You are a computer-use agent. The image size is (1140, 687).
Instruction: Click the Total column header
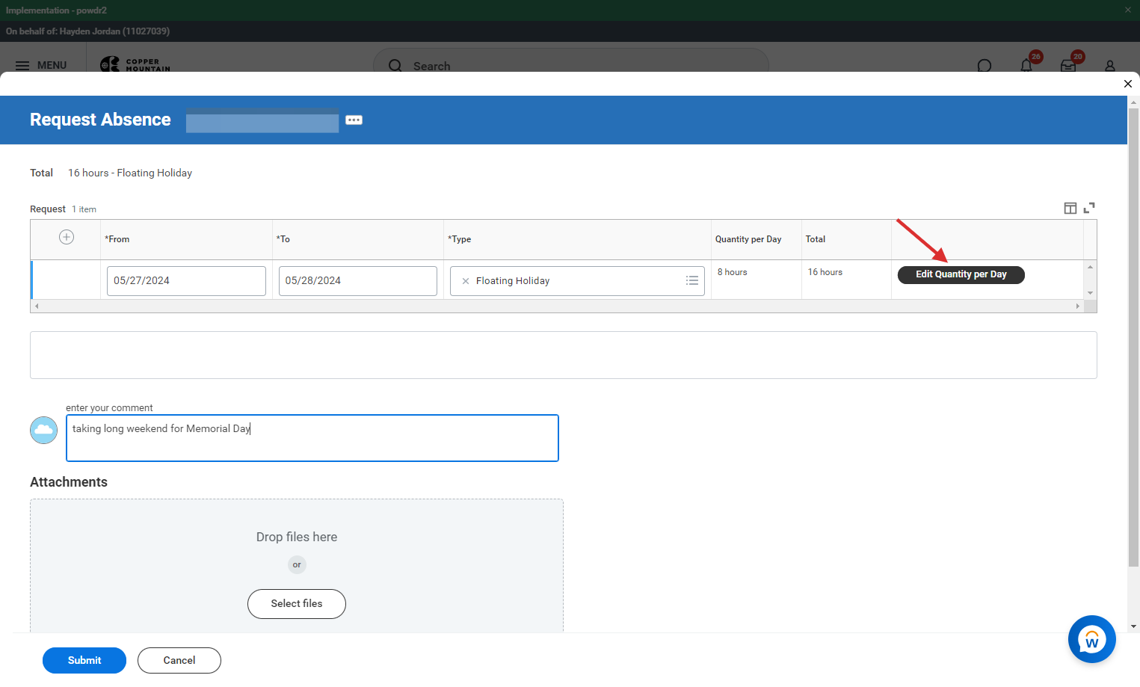(x=846, y=239)
